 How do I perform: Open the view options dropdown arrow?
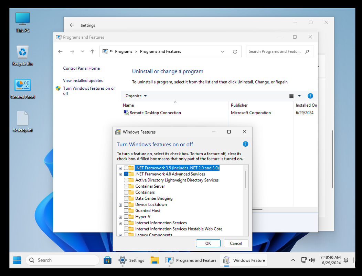click(299, 96)
